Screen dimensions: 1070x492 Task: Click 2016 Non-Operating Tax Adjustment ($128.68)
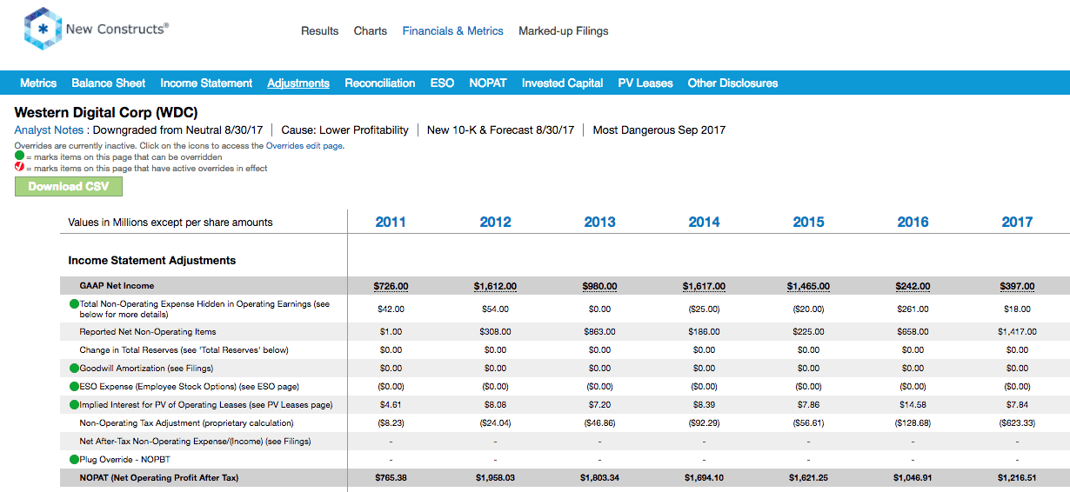pyautogui.click(x=913, y=423)
